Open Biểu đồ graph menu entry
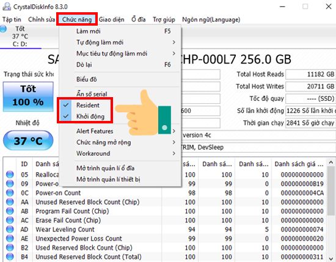 120,79
